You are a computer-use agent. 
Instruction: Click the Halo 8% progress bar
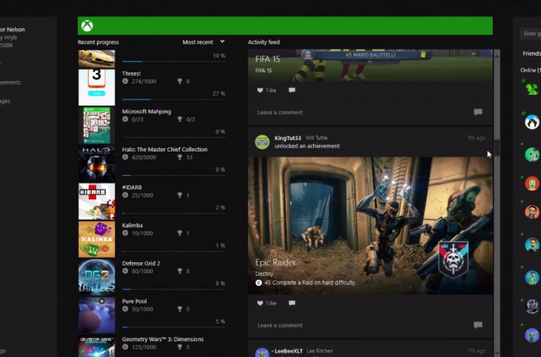[174, 175]
